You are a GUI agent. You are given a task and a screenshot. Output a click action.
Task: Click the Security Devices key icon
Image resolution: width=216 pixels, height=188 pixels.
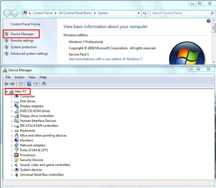pos(17,160)
